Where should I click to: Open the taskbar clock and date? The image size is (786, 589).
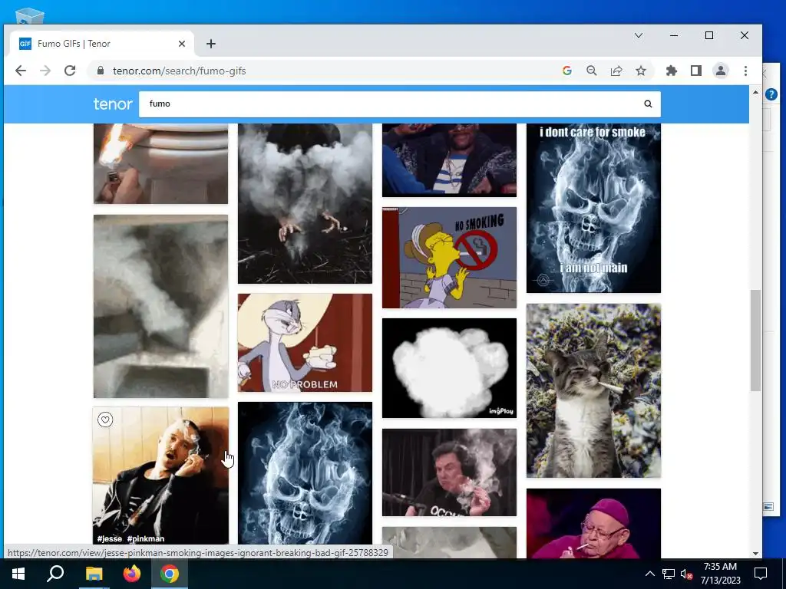click(x=720, y=574)
